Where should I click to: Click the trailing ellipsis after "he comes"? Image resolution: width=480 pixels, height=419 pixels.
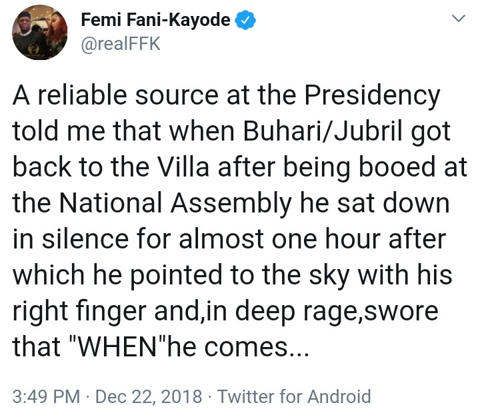[x=298, y=346]
